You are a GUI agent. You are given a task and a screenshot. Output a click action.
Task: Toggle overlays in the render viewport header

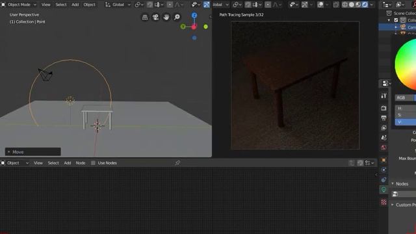coord(320,5)
